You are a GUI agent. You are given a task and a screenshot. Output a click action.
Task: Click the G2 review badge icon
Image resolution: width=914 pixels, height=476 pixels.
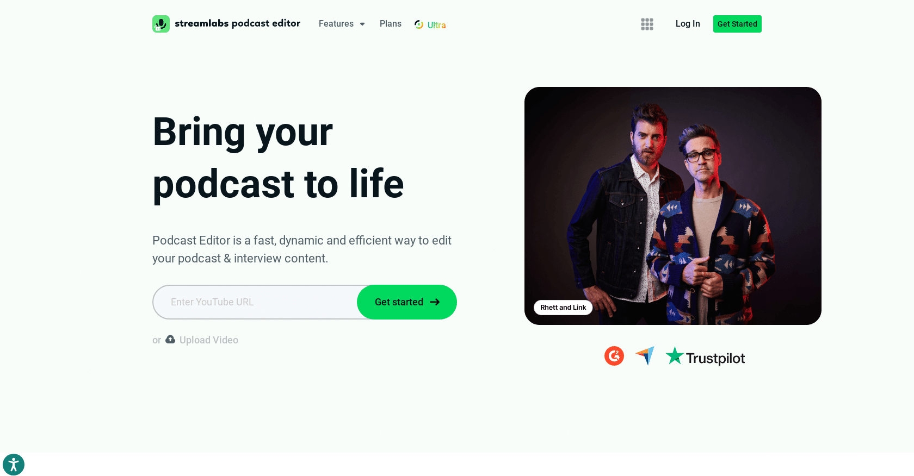point(614,356)
